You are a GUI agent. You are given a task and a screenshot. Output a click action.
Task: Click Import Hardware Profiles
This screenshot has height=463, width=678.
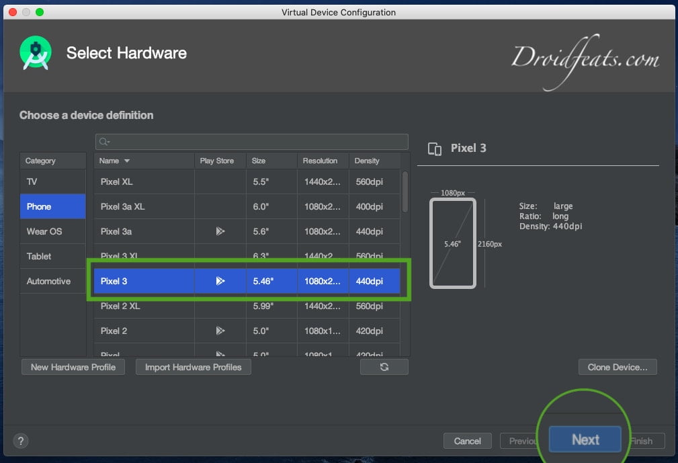point(193,367)
